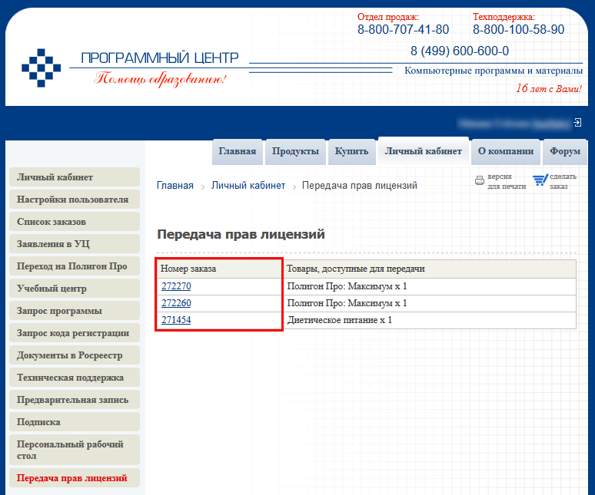Open Запрос кода регистрации sidebar item
This screenshot has width=595, height=495.
pyautogui.click(x=75, y=333)
